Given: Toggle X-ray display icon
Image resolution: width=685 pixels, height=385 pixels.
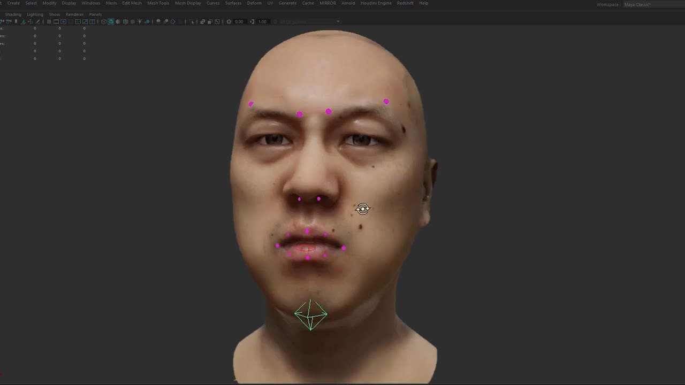Looking at the screenshot, I should coord(202,21).
